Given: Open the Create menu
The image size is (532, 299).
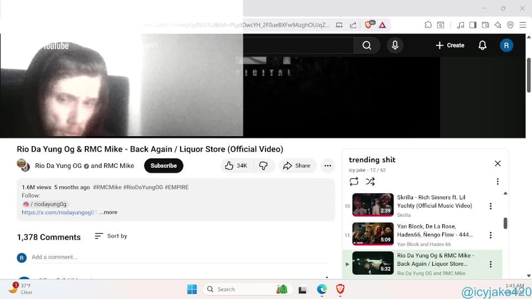Looking at the screenshot, I should pyautogui.click(x=450, y=45).
